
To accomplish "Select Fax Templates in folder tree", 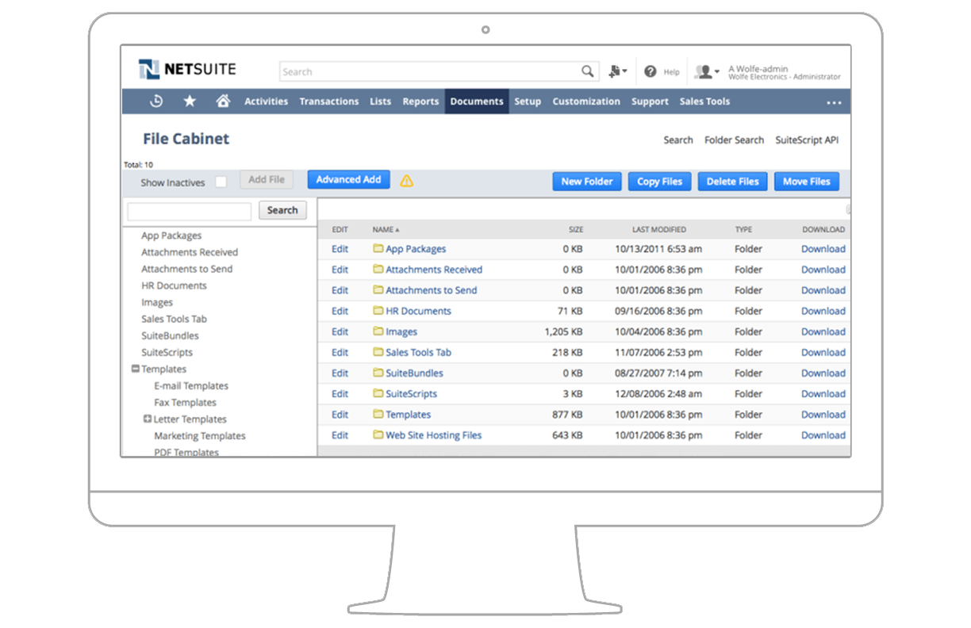I will point(185,403).
